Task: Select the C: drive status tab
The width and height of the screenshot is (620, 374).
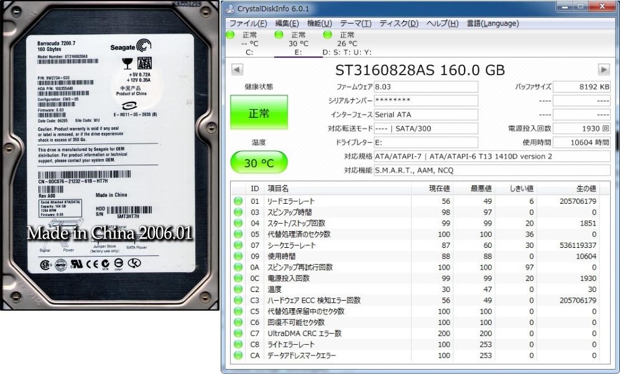Action: coord(249,43)
